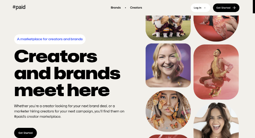
Task: Open the Brands menu item
Action: (x=116, y=8)
